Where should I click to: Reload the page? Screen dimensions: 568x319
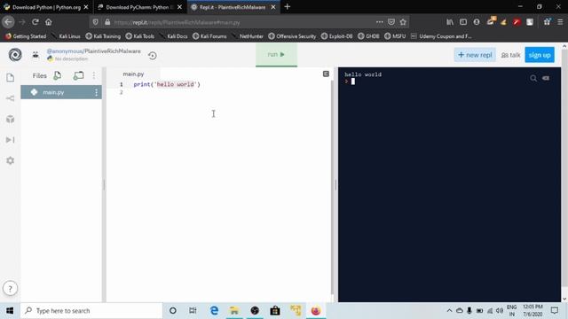(x=35, y=22)
